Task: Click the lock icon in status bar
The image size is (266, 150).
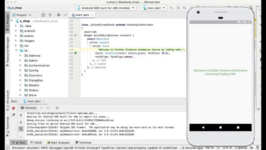Action: click(251, 147)
